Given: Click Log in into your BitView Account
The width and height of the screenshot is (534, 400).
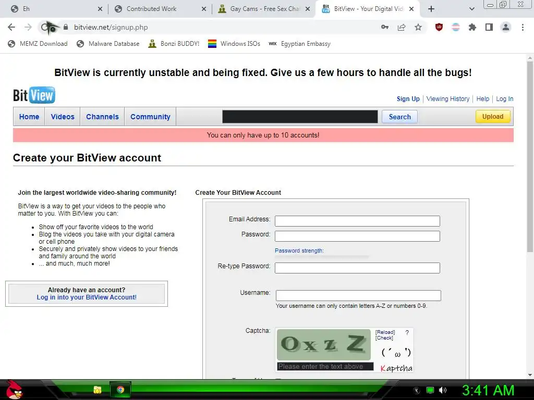Looking at the screenshot, I should [x=87, y=297].
